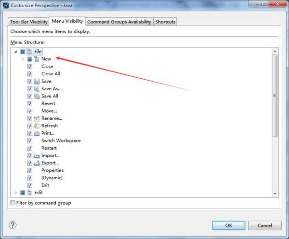Image resolution: width=289 pixels, height=239 pixels.
Task: Click the Save floppy disk icon
Action: tap(37, 81)
